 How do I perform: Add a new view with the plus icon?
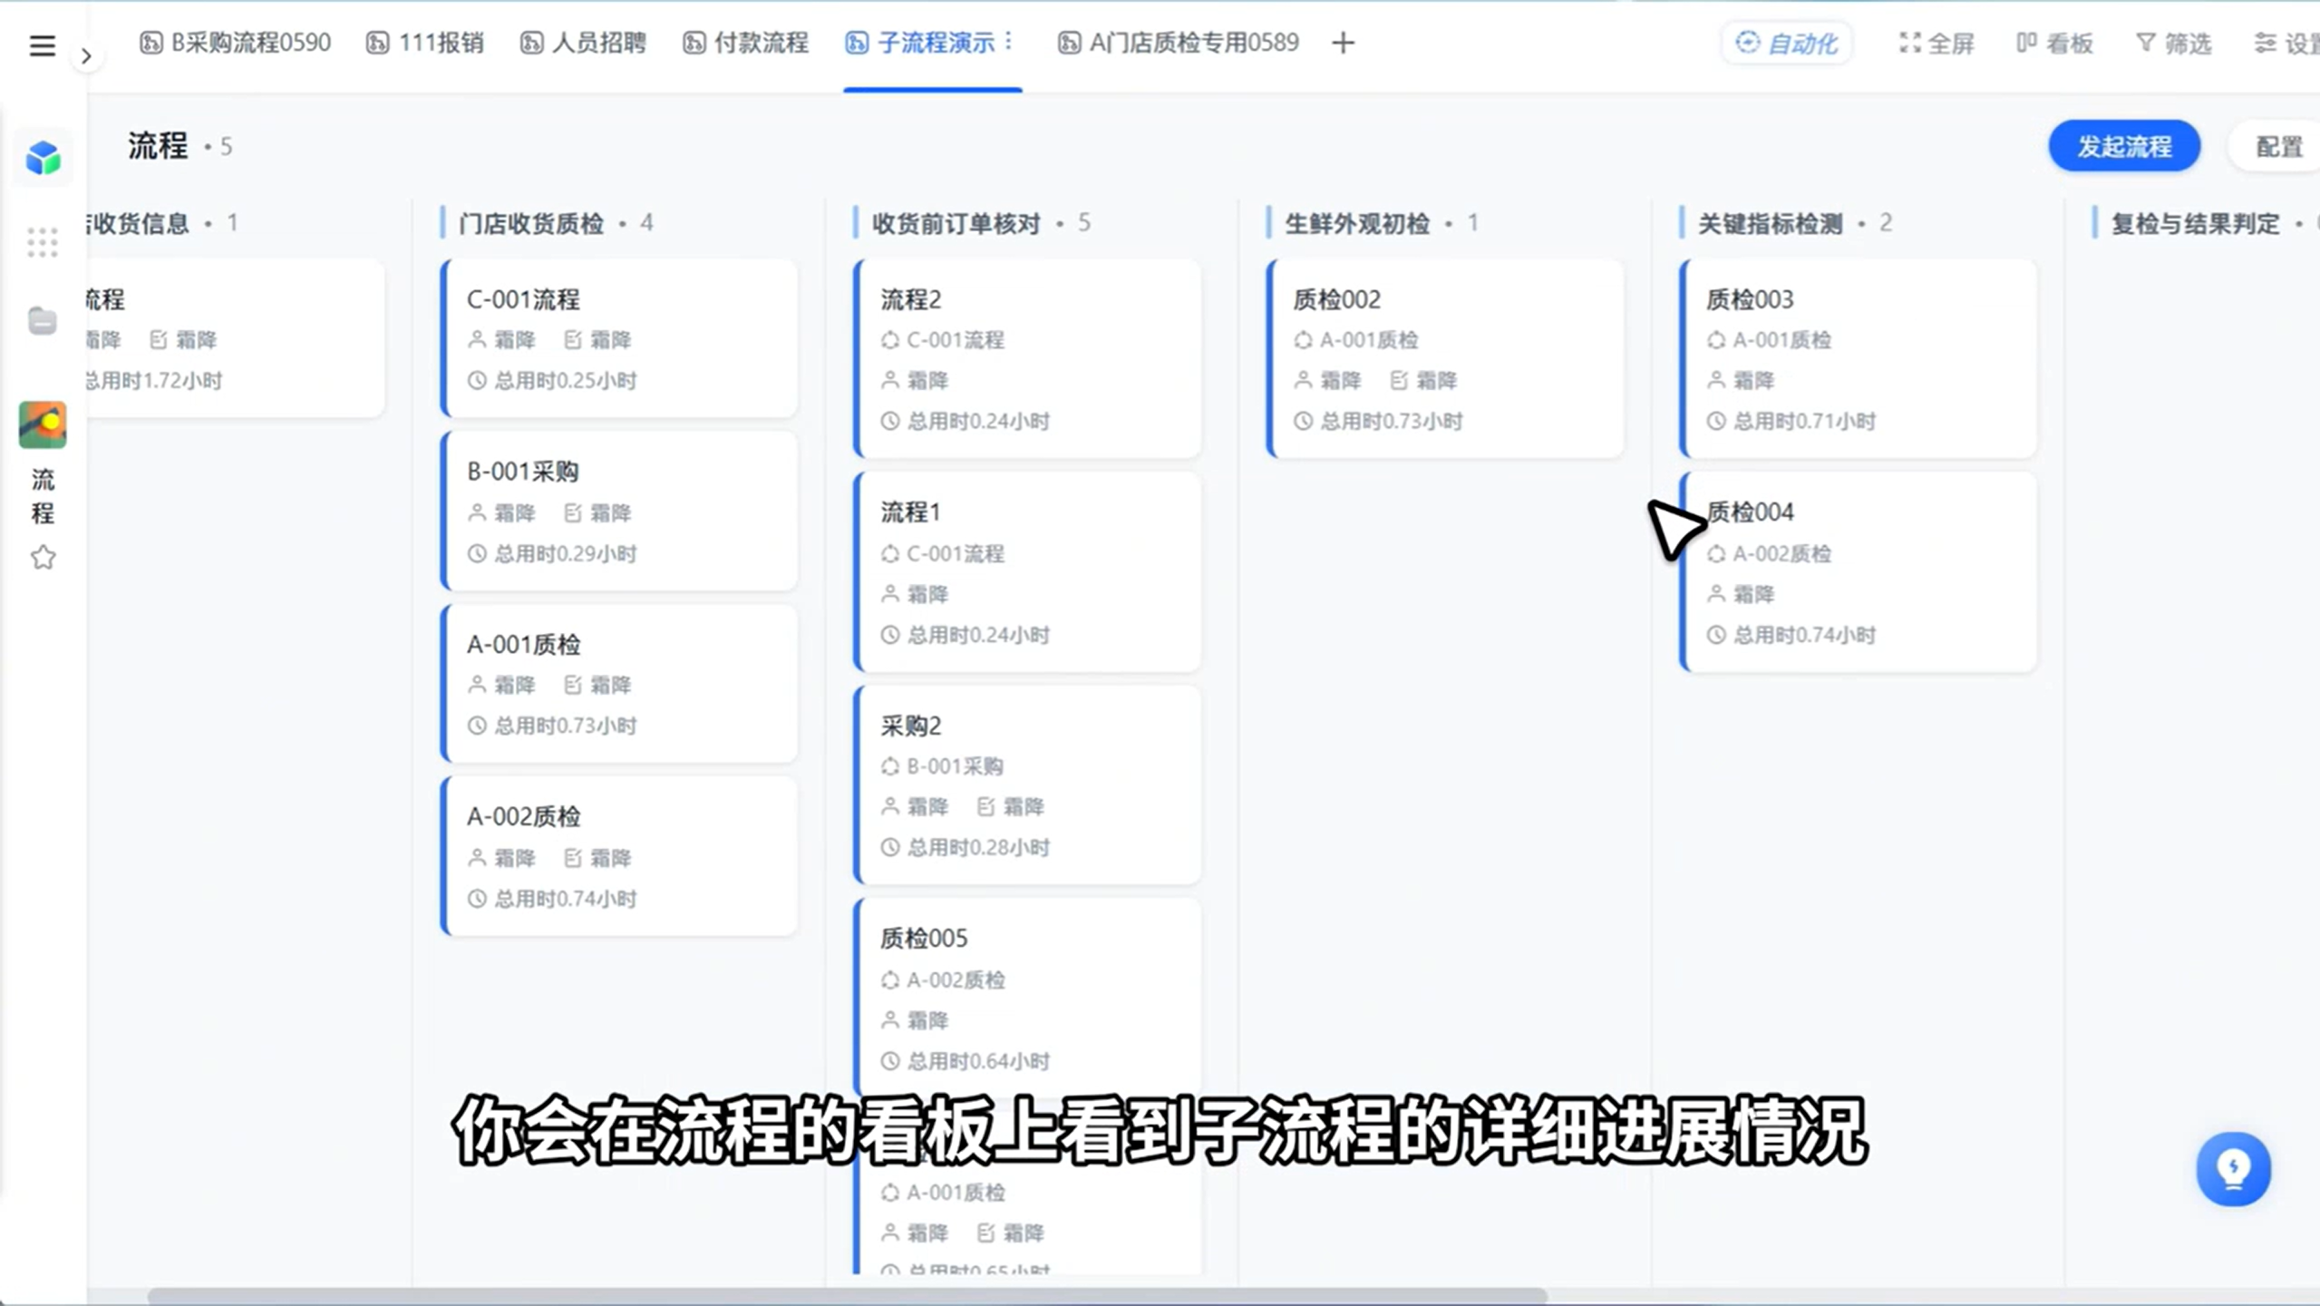click(x=1344, y=43)
